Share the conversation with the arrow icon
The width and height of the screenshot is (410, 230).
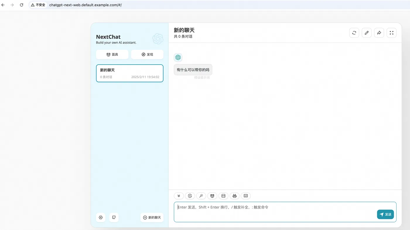pos(379,33)
